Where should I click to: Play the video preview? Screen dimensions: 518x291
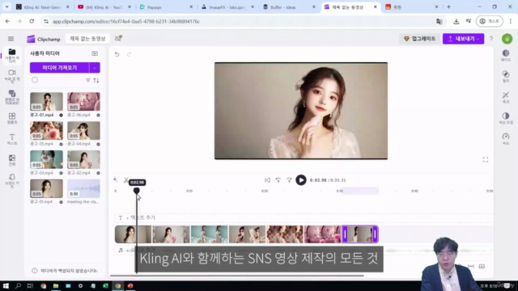tap(300, 180)
